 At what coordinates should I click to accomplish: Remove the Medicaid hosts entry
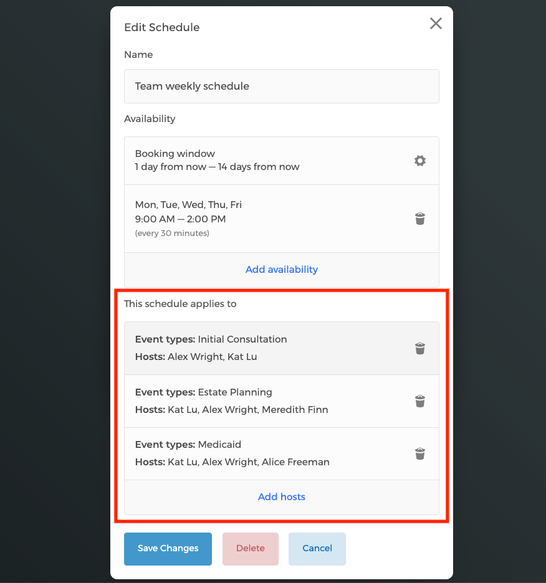tap(420, 453)
